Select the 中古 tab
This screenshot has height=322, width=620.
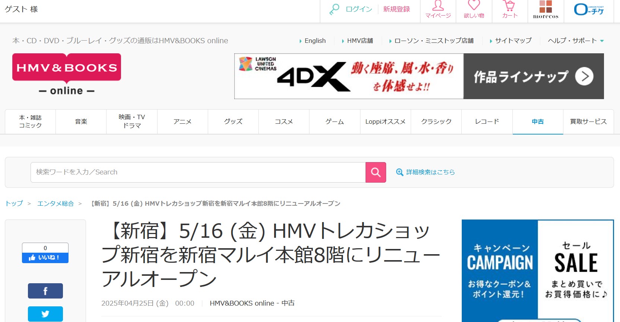(x=538, y=121)
